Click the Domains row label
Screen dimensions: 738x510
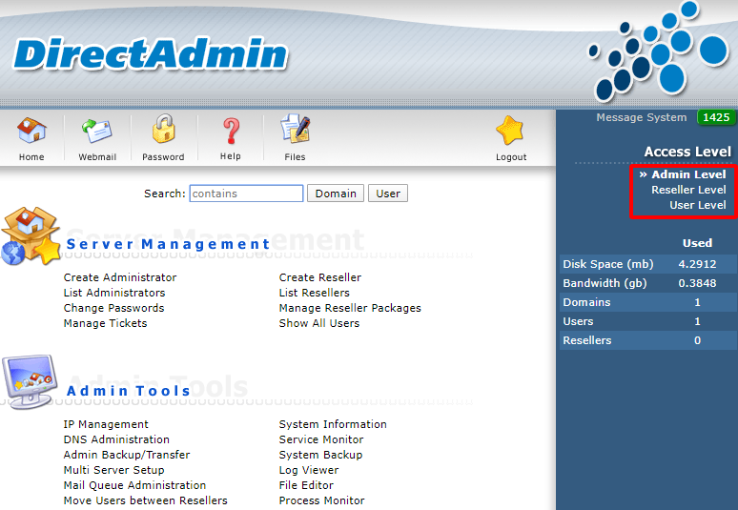pyautogui.click(x=586, y=302)
